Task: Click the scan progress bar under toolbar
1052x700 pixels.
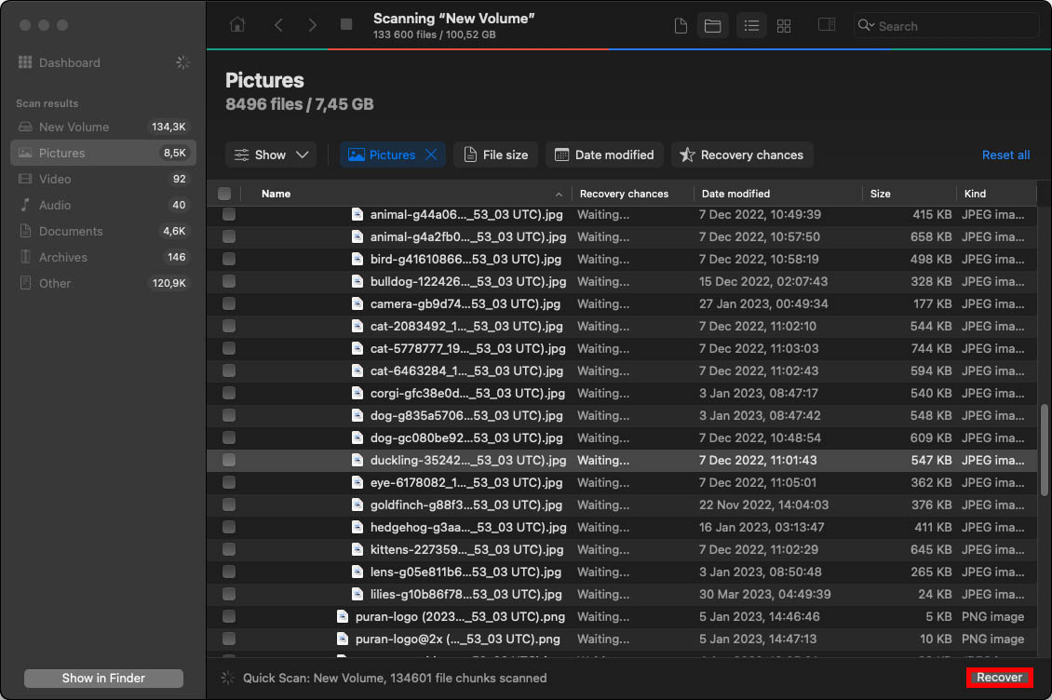Action: tap(628, 49)
